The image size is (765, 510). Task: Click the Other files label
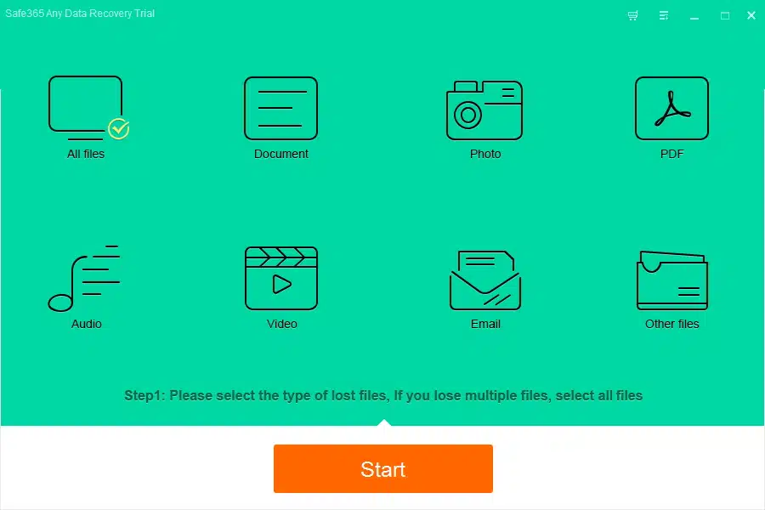point(671,324)
